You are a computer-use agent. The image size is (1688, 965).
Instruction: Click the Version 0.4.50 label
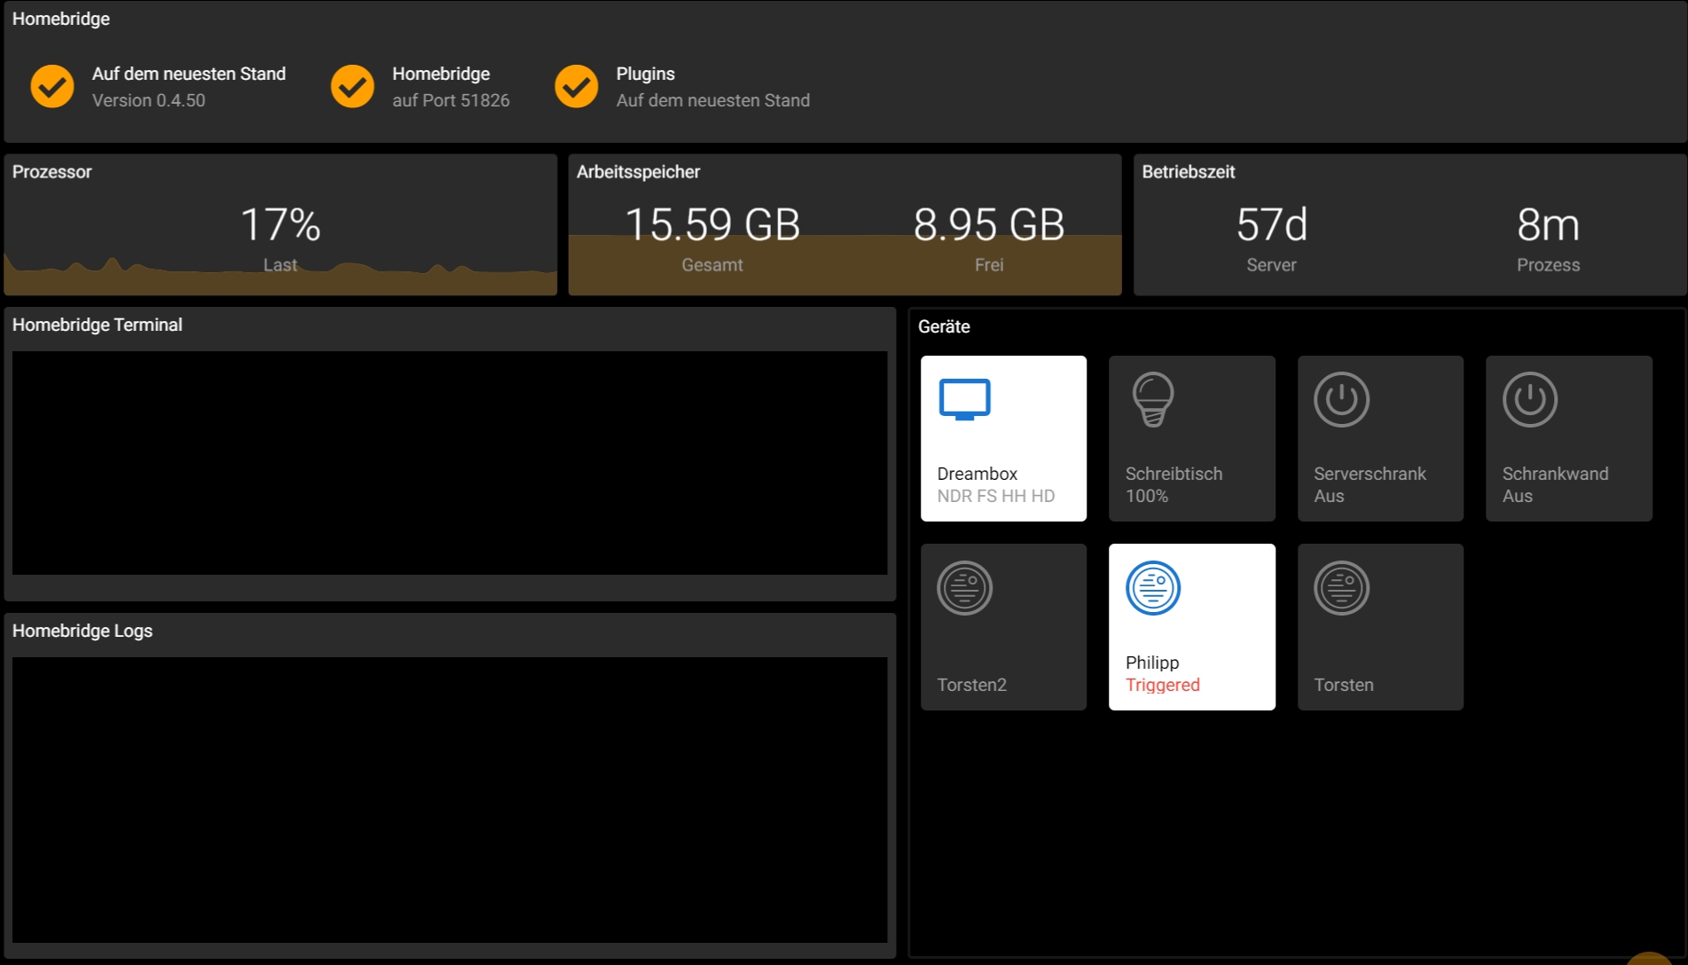click(148, 100)
